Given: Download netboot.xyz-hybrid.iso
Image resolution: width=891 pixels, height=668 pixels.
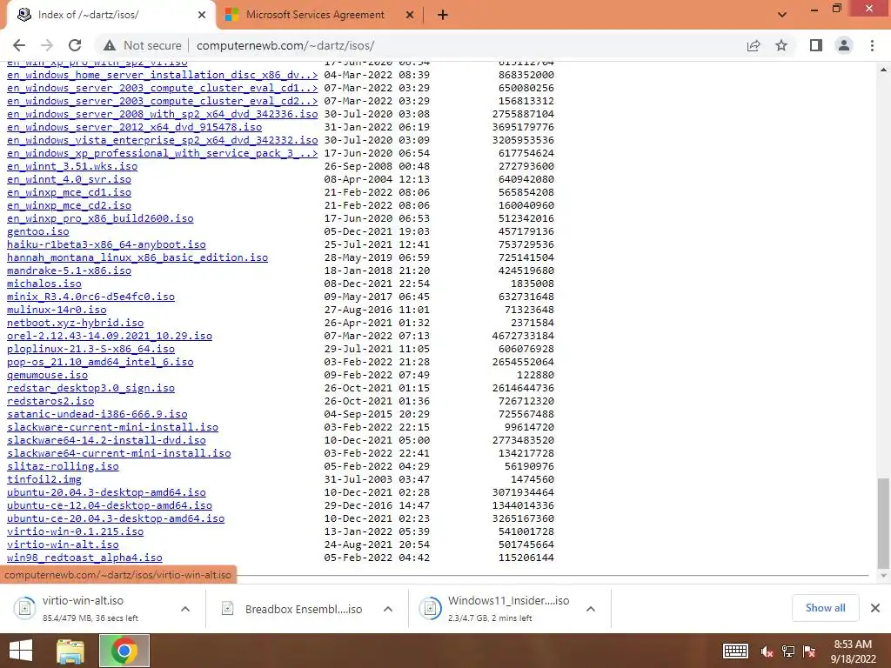Looking at the screenshot, I should pos(76,324).
